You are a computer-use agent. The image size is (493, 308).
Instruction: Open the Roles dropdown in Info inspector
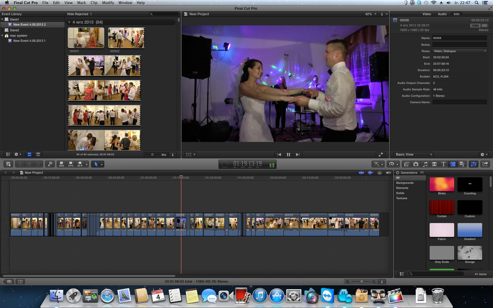tap(460, 51)
